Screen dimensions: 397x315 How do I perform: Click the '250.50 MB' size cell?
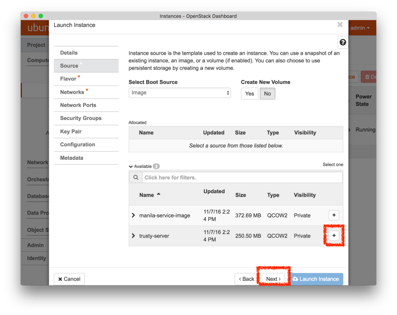click(248, 236)
